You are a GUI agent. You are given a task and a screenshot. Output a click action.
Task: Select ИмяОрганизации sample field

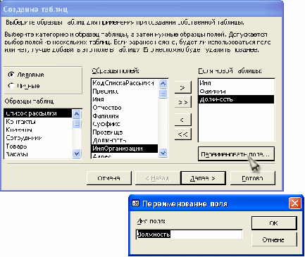point(125,149)
